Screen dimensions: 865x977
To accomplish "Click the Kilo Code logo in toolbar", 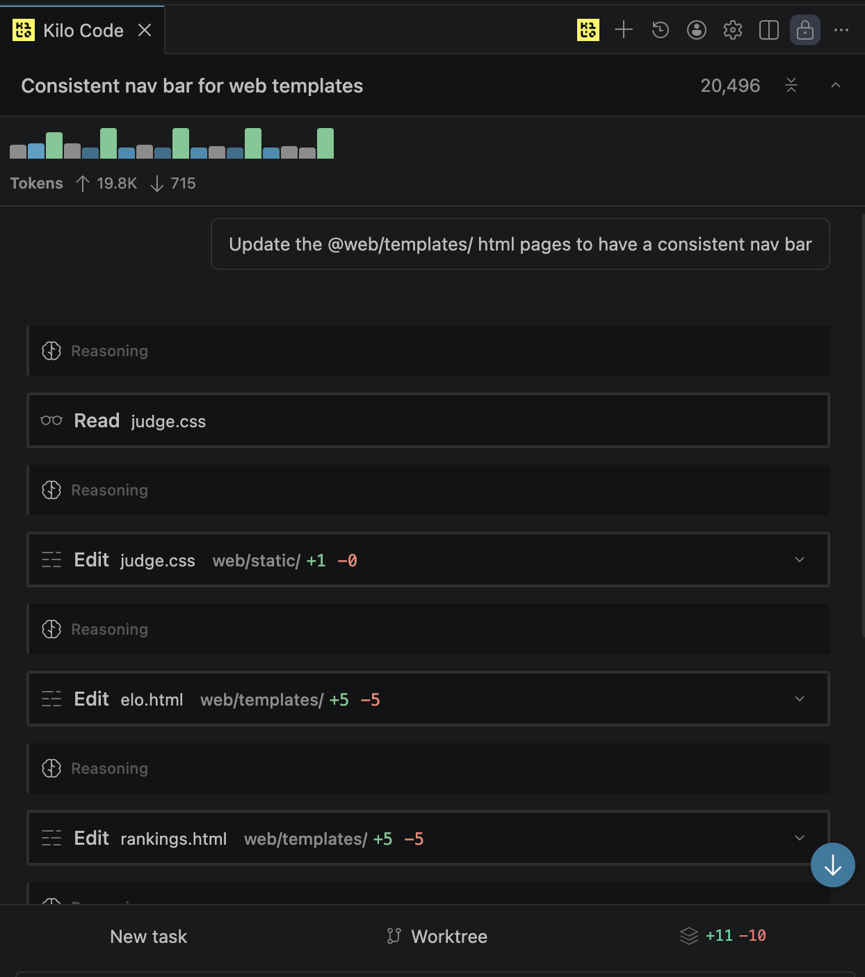I will 588,30.
